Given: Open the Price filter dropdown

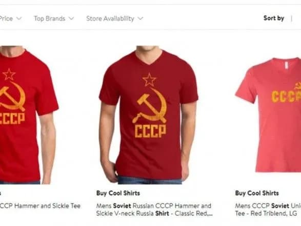Looking at the screenshot, I should pyautogui.click(x=11, y=18).
